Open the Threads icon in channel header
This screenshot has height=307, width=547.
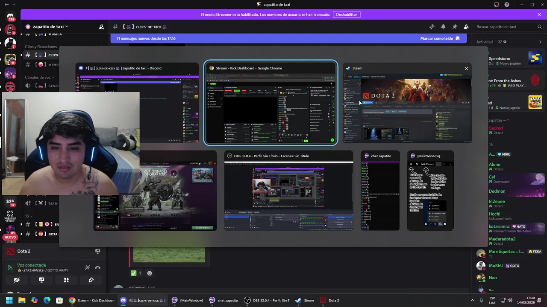[432, 26]
